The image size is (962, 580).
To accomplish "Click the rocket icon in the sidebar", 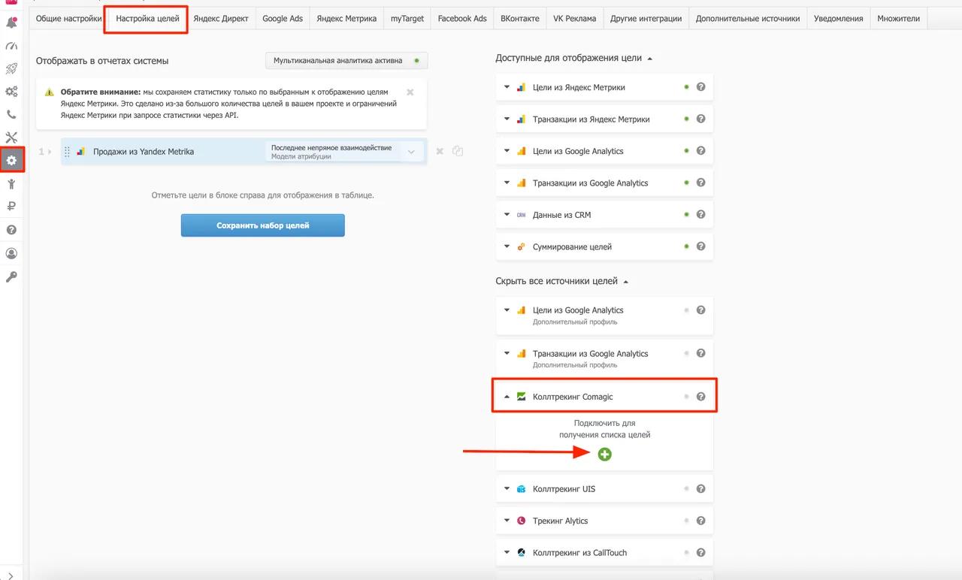I will (11, 69).
